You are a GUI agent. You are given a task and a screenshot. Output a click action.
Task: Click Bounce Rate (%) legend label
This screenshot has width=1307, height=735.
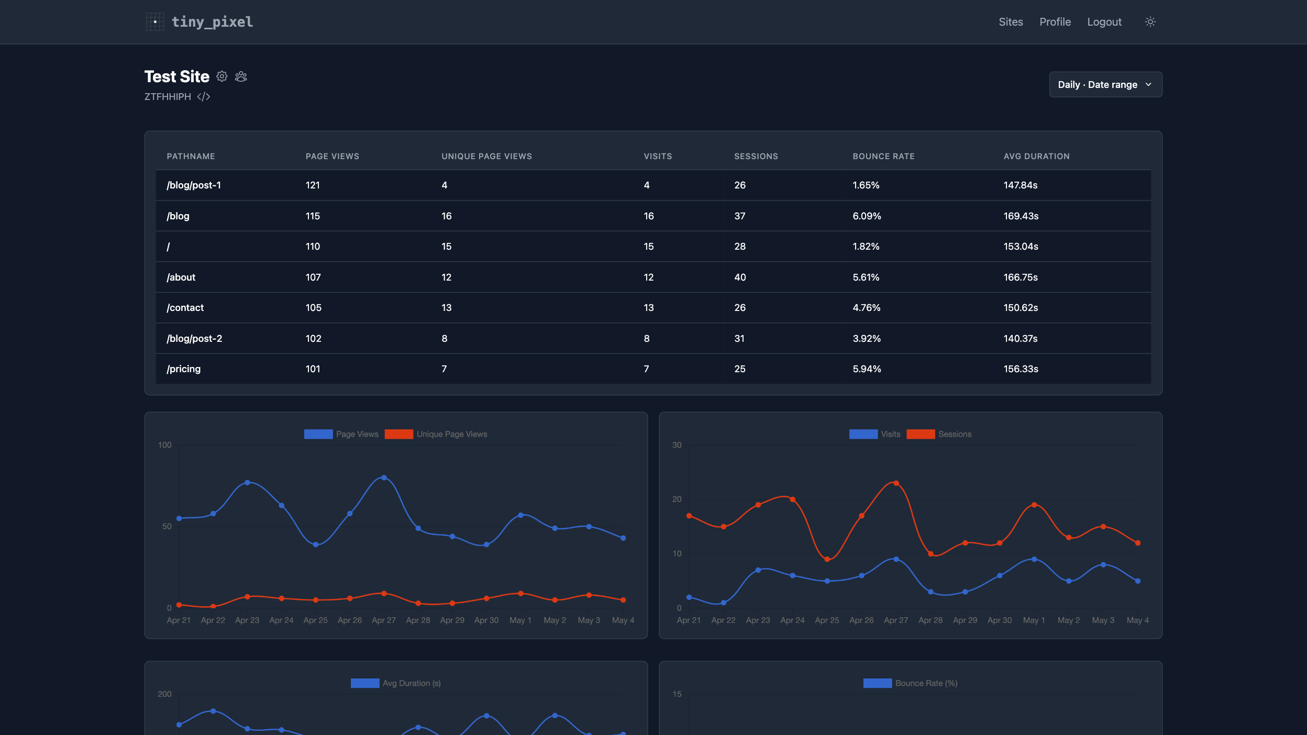coord(926,683)
